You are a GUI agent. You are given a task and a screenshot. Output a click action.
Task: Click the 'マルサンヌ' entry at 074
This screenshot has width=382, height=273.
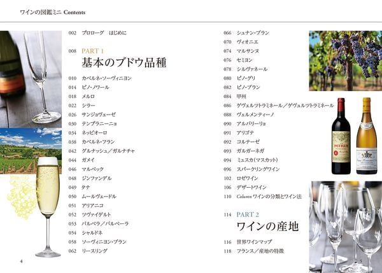[x=241, y=51]
